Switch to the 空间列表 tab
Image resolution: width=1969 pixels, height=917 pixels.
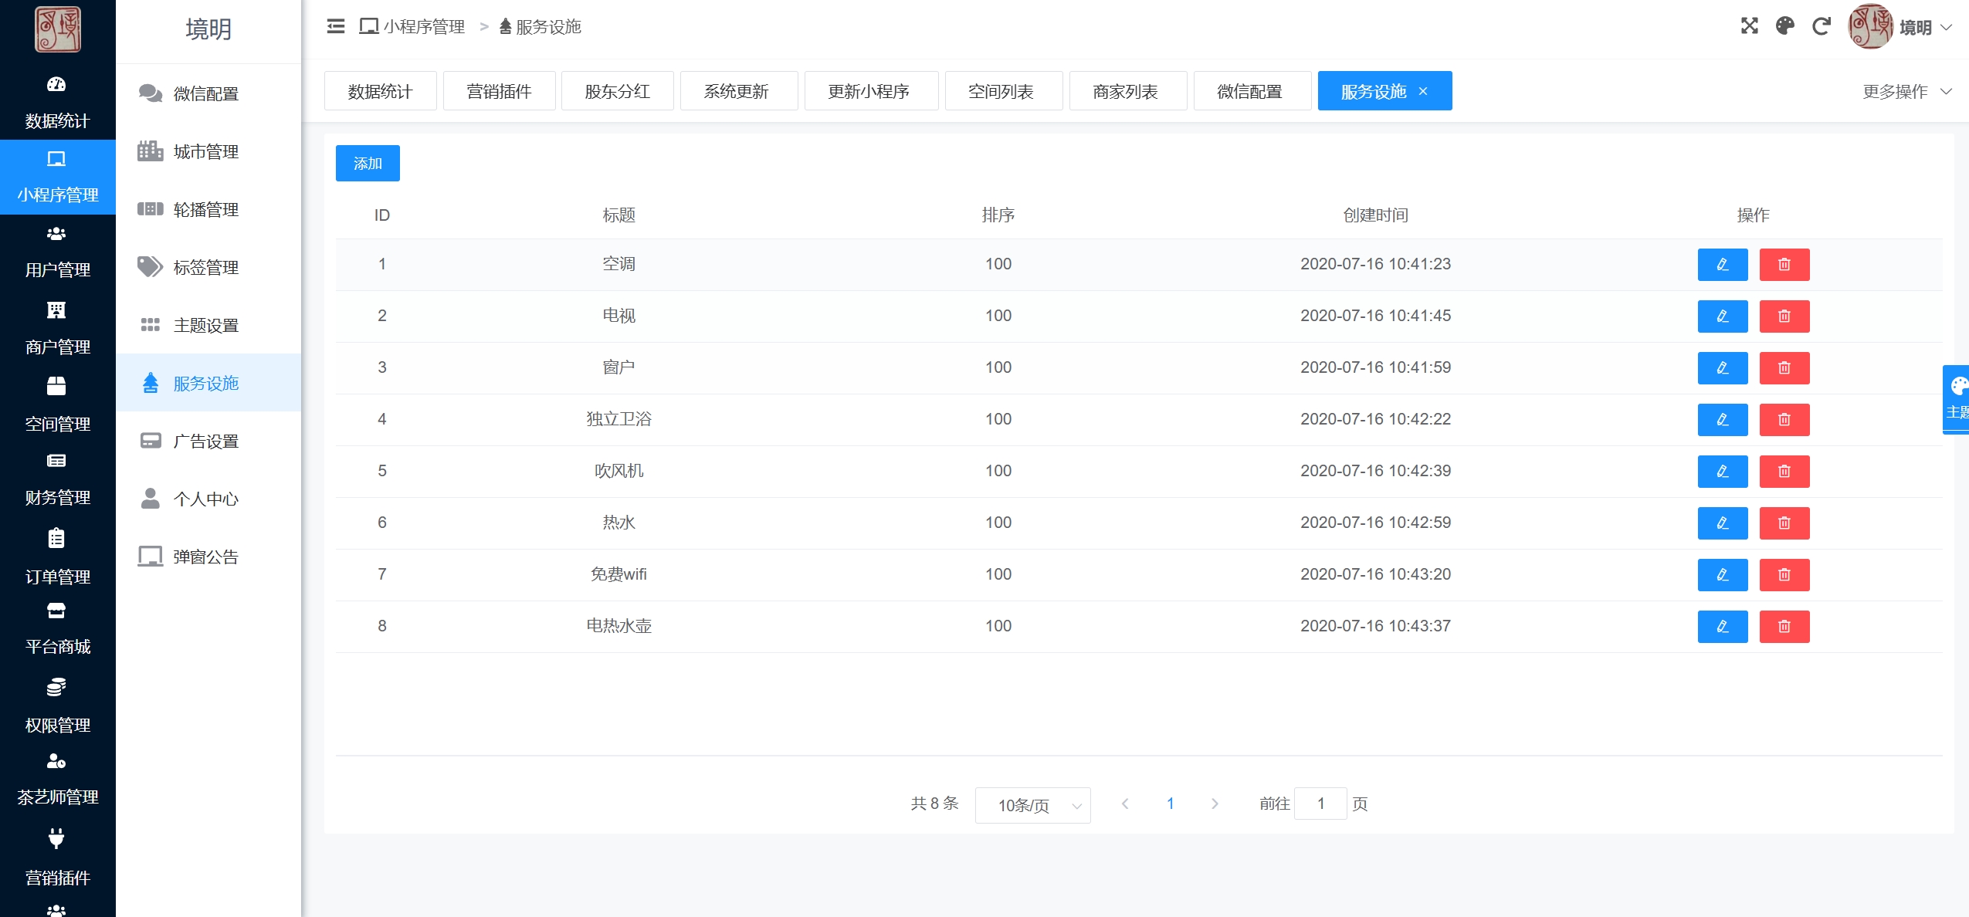[1001, 92]
